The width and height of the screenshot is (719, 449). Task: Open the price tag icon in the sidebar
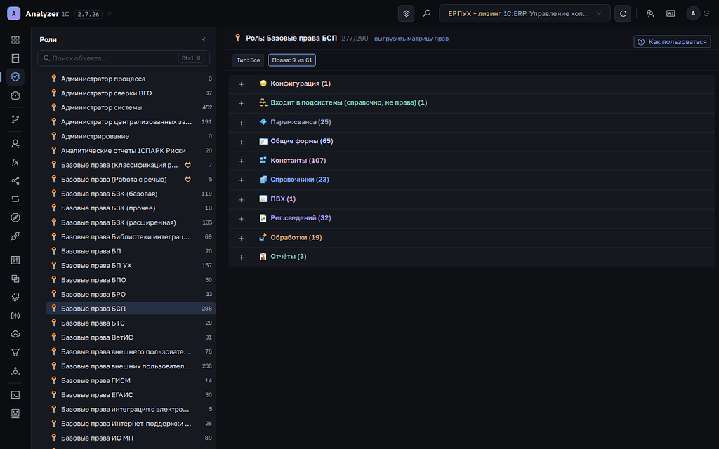click(x=15, y=297)
